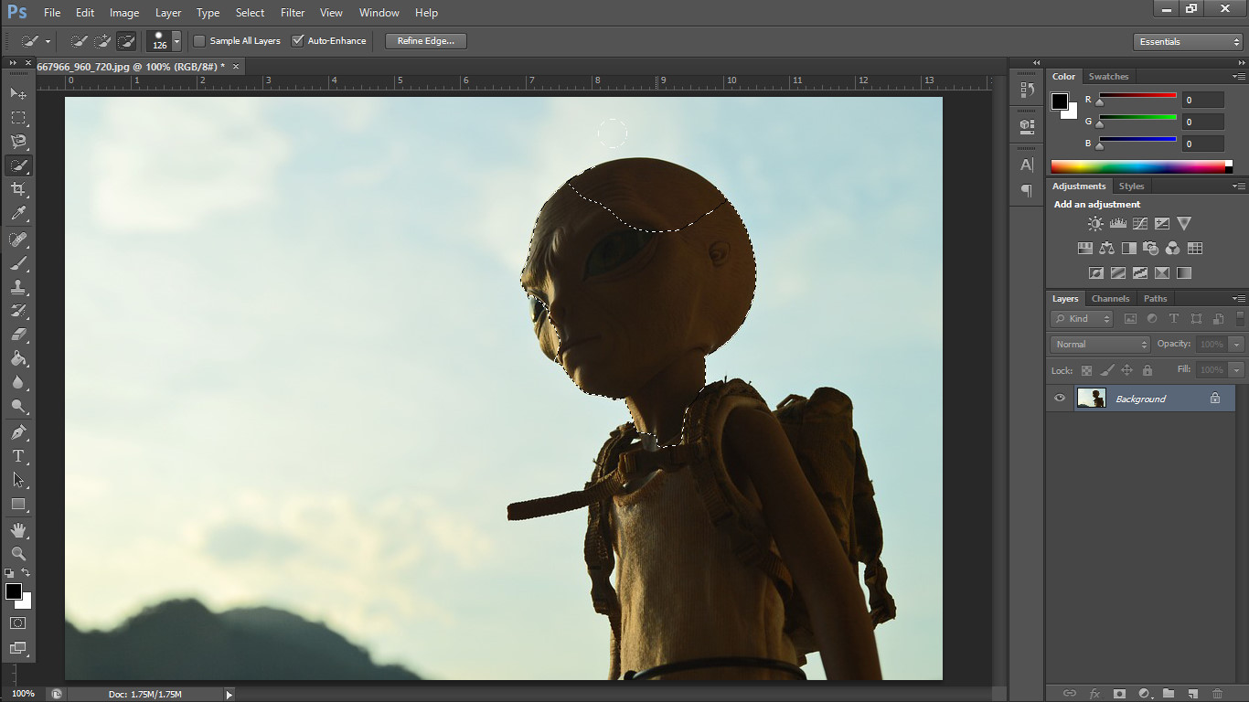The height and width of the screenshot is (702, 1249).
Task: Click the foreground color swatch
Action: point(13,593)
